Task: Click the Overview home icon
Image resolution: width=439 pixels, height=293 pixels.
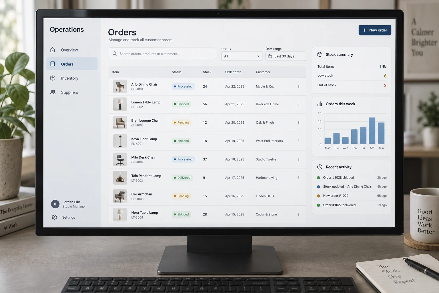Action: 53,50
